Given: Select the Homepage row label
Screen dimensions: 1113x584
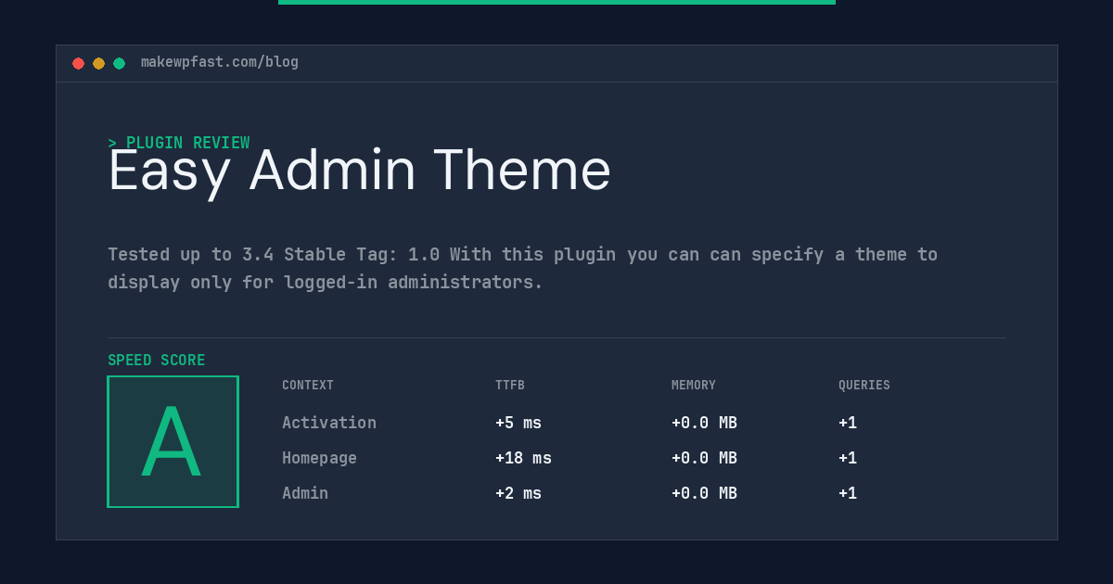Looking at the screenshot, I should point(319,458).
